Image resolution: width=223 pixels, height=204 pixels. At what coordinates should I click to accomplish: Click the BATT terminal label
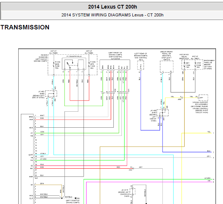tap(31, 155)
